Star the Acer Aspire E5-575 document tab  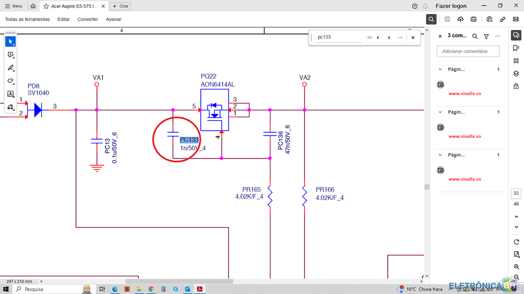(x=46, y=6)
